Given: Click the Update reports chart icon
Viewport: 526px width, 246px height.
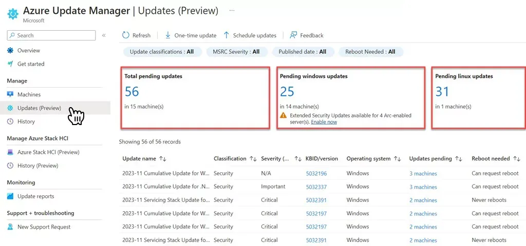Looking at the screenshot, I should point(10,196).
